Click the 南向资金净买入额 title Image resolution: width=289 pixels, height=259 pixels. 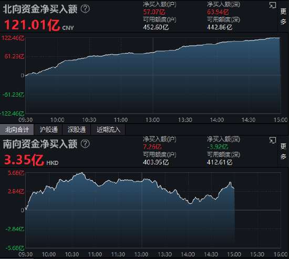click(40, 144)
